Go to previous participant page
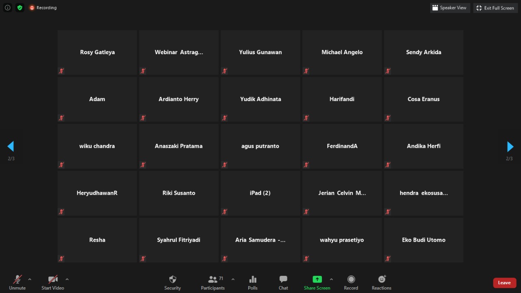Screen dimensions: 521x293 [11, 146]
